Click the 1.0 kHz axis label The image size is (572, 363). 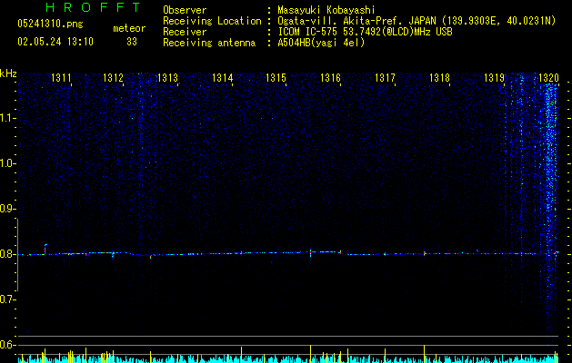(7, 163)
